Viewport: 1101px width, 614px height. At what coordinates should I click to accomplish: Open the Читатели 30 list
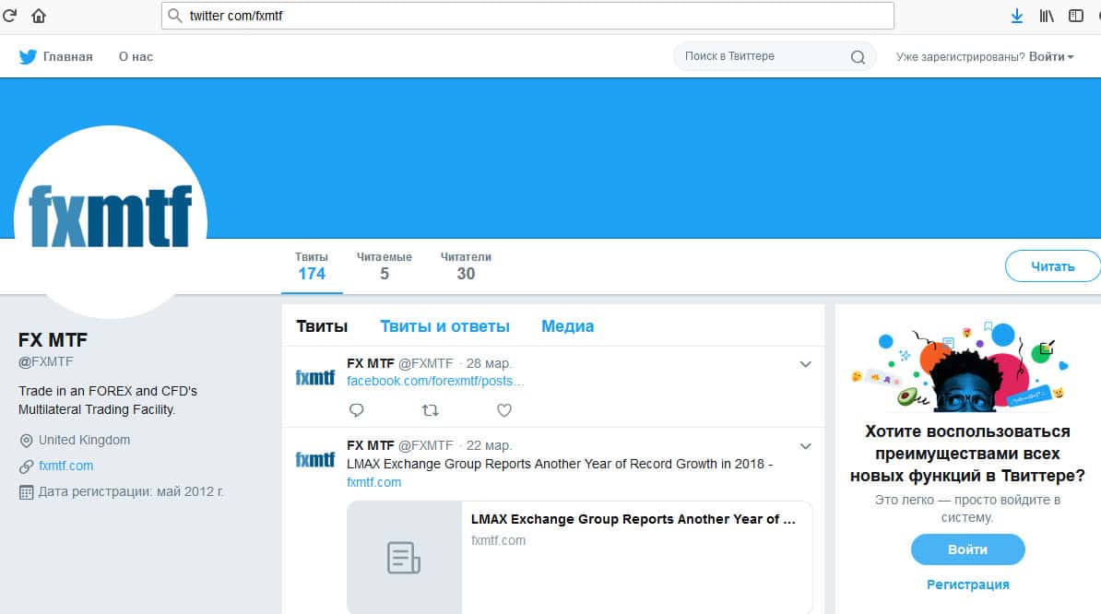[466, 266]
